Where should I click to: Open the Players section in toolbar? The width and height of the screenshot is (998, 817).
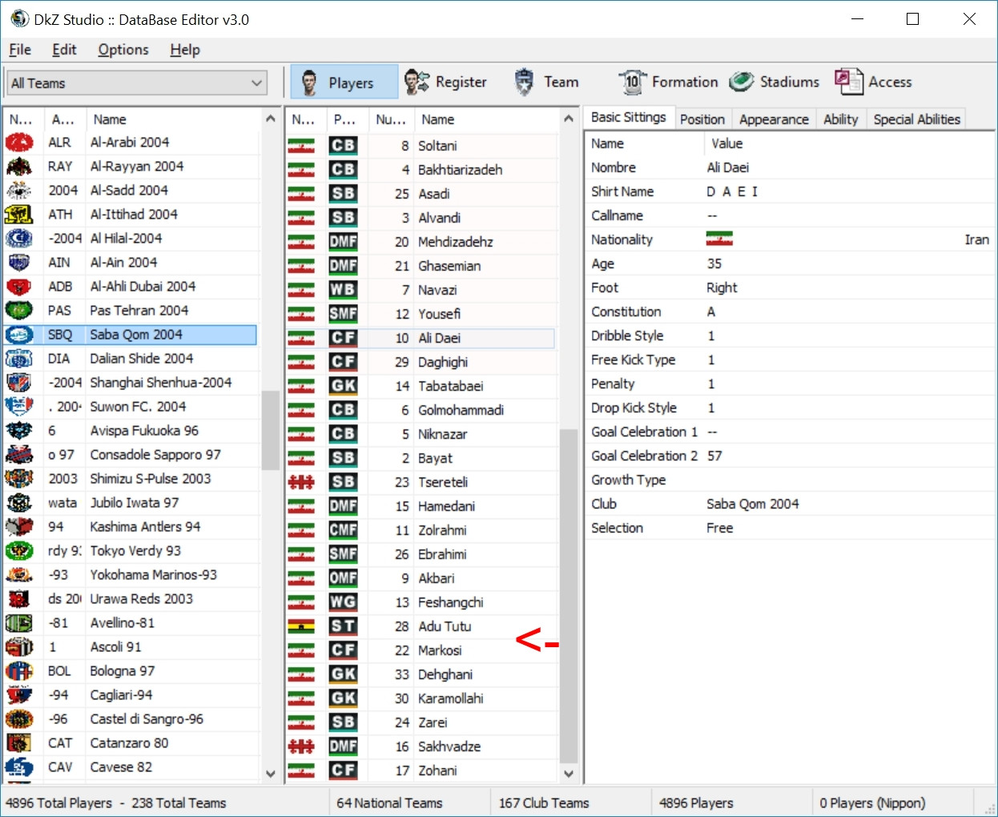coord(344,82)
